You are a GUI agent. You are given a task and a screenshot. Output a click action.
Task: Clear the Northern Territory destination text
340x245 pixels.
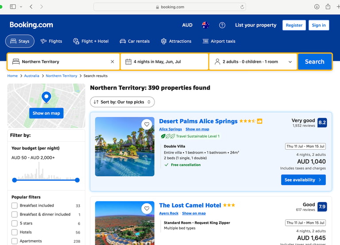coord(112,62)
